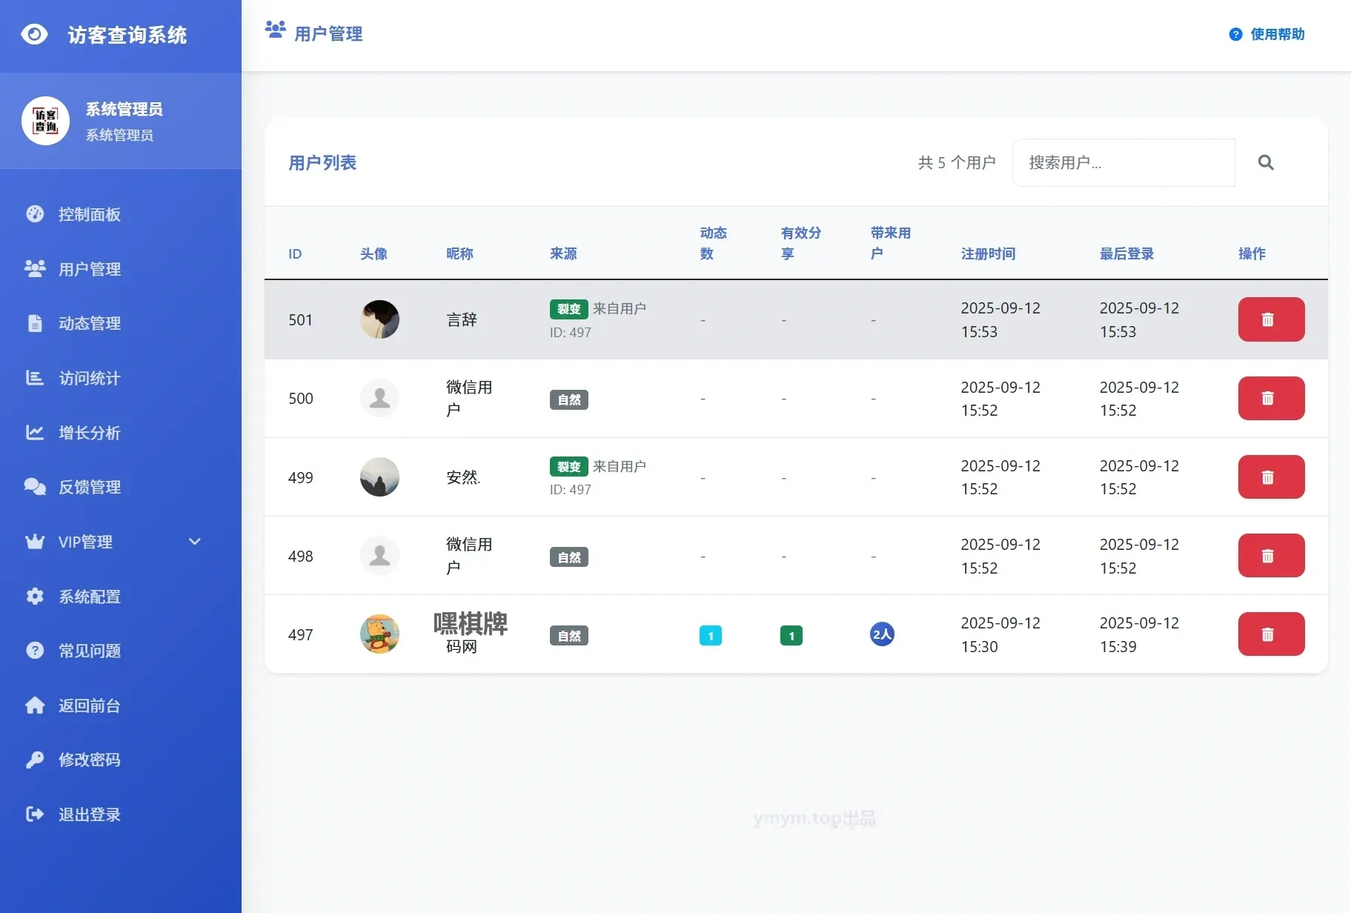The image size is (1351, 913).
Task: Click the 裂变 badge in row 501
Action: [568, 309]
